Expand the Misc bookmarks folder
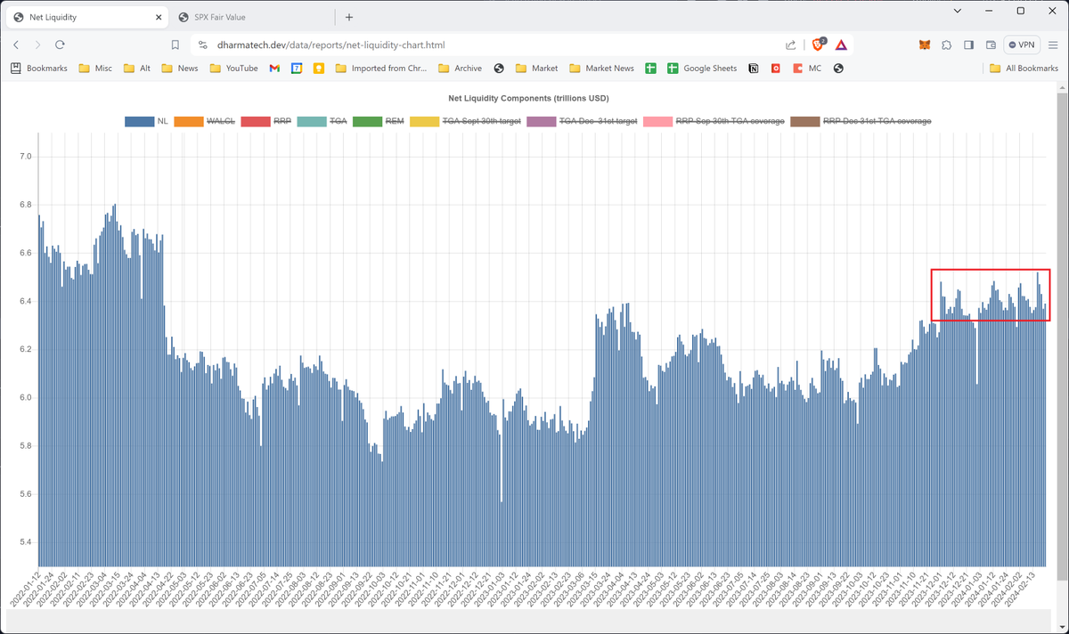Image resolution: width=1069 pixels, height=634 pixels. click(94, 68)
